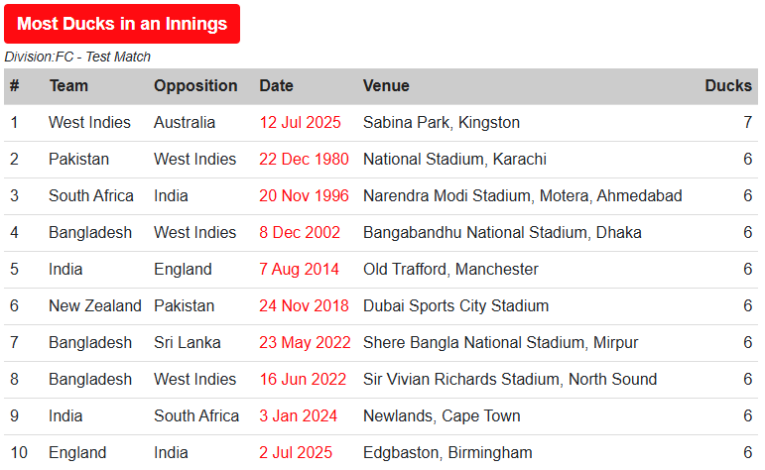Select the Edgbaston, Birmingham venue cell
Viewport: 765px width, 470px height.
point(447,452)
